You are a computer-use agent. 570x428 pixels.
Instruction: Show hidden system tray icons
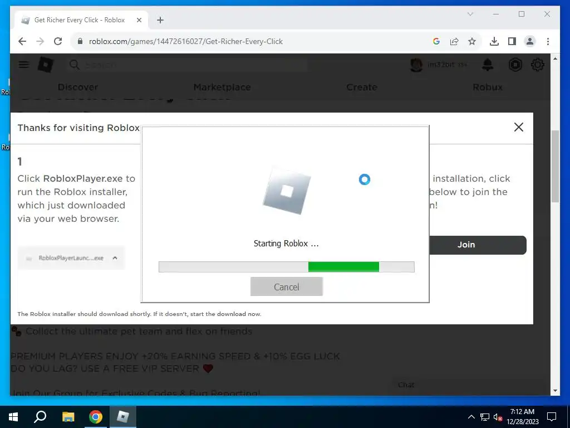tap(471, 417)
